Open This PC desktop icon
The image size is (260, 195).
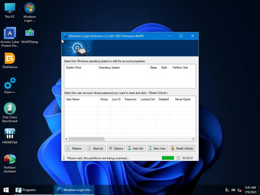pyautogui.click(x=10, y=10)
